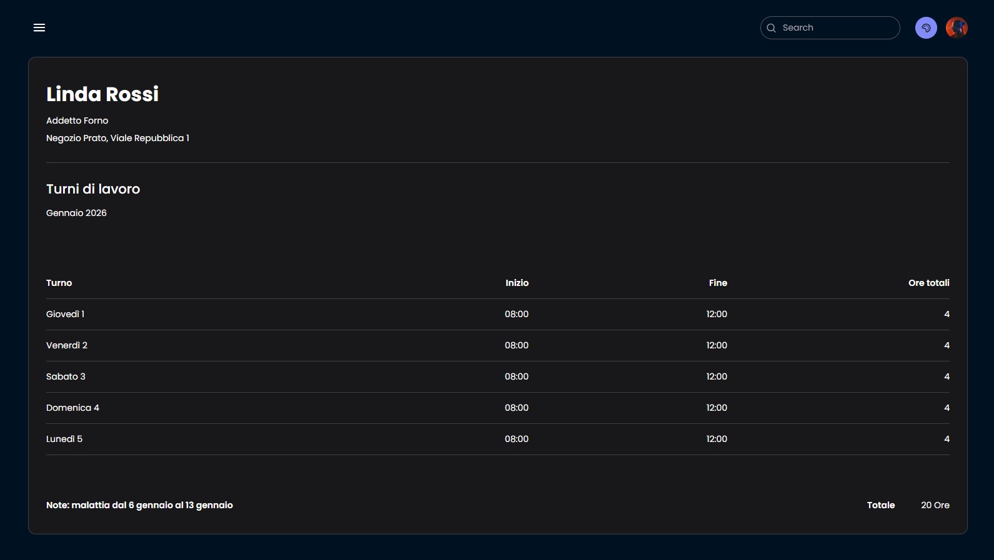Screen dimensions: 994x560
Task: Select the Sabato 3 shift row
Action: click(x=66, y=376)
